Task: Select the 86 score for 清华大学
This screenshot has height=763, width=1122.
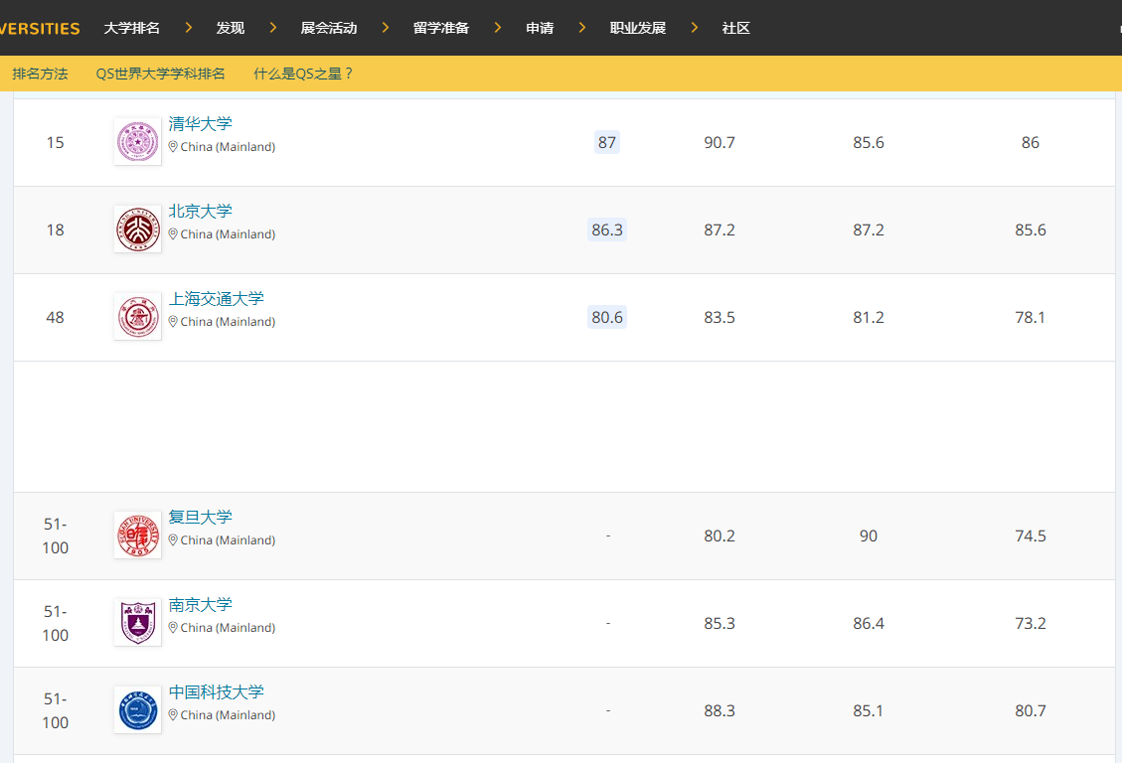Action: click(x=1031, y=142)
